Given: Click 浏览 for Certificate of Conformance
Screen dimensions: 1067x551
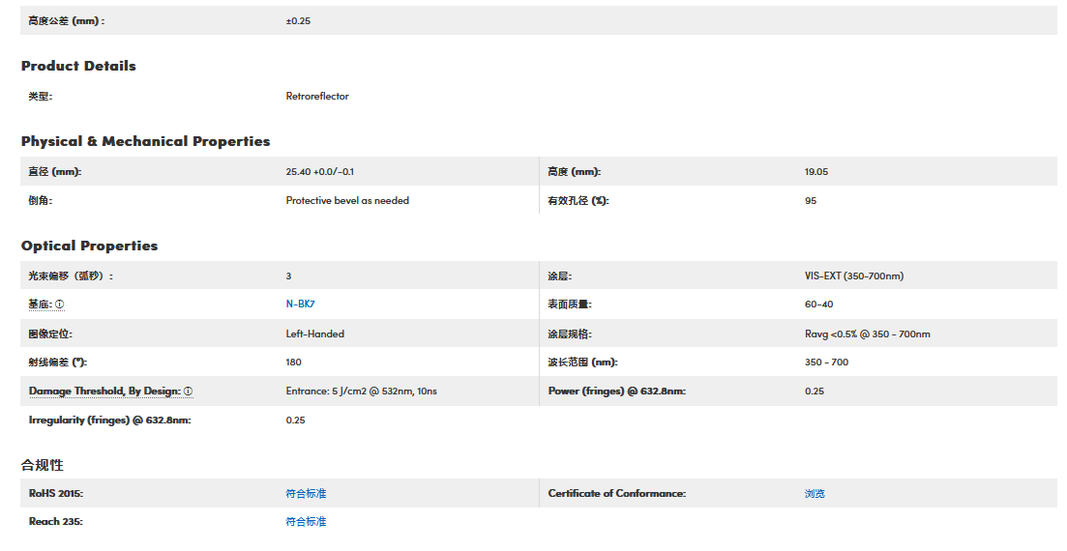Looking at the screenshot, I should coord(815,494).
